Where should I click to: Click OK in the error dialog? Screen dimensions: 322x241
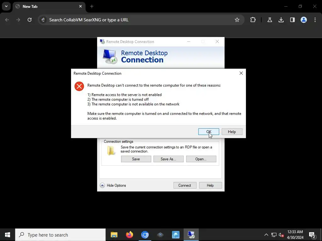pyautogui.click(x=209, y=131)
